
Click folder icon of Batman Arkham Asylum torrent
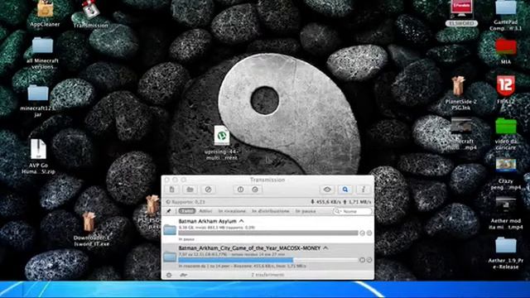click(170, 230)
